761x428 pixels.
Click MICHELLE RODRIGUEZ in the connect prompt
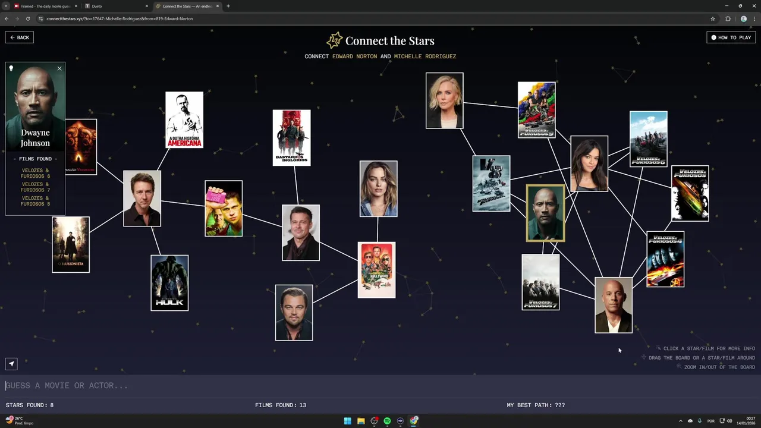pyautogui.click(x=425, y=56)
